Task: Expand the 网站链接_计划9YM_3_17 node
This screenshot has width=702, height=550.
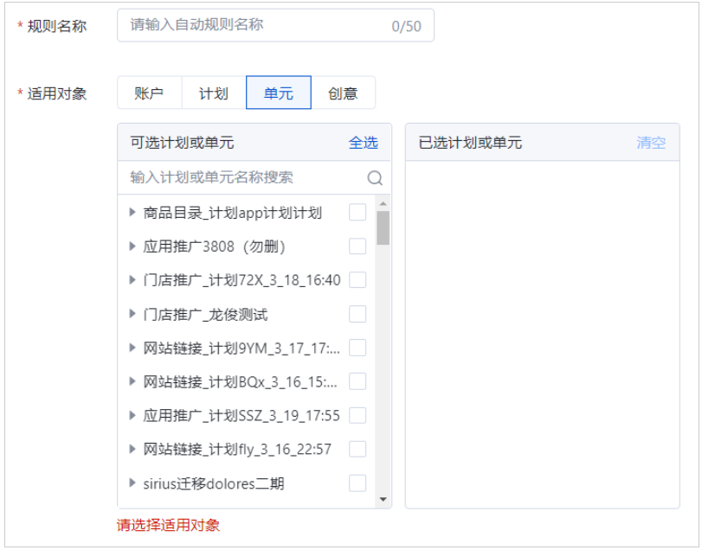Action: coord(132,348)
